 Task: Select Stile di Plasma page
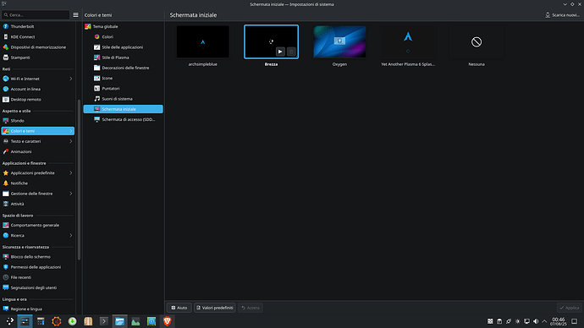124,57
